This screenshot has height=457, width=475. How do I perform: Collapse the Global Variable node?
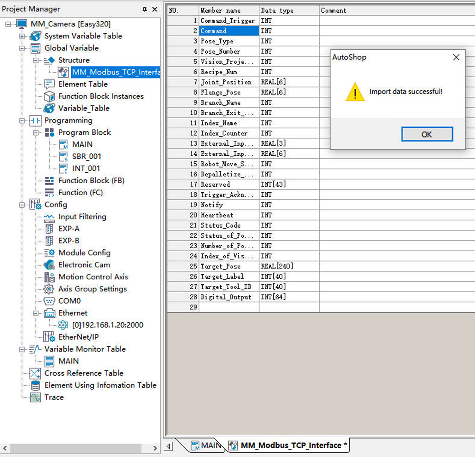click(x=22, y=48)
